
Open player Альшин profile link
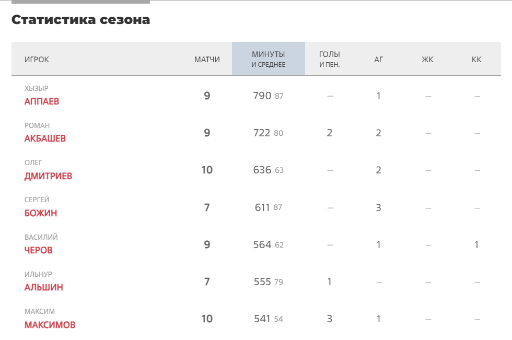44,287
